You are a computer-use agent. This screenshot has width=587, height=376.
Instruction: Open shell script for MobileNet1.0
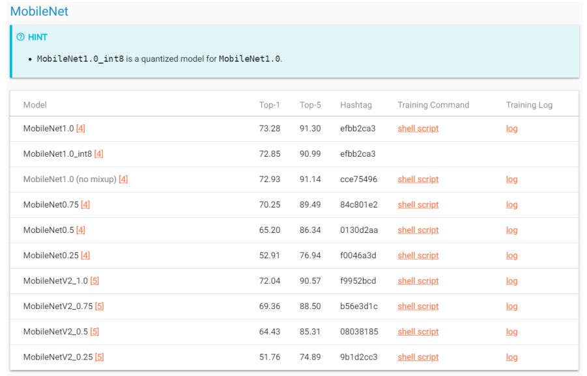coord(418,129)
